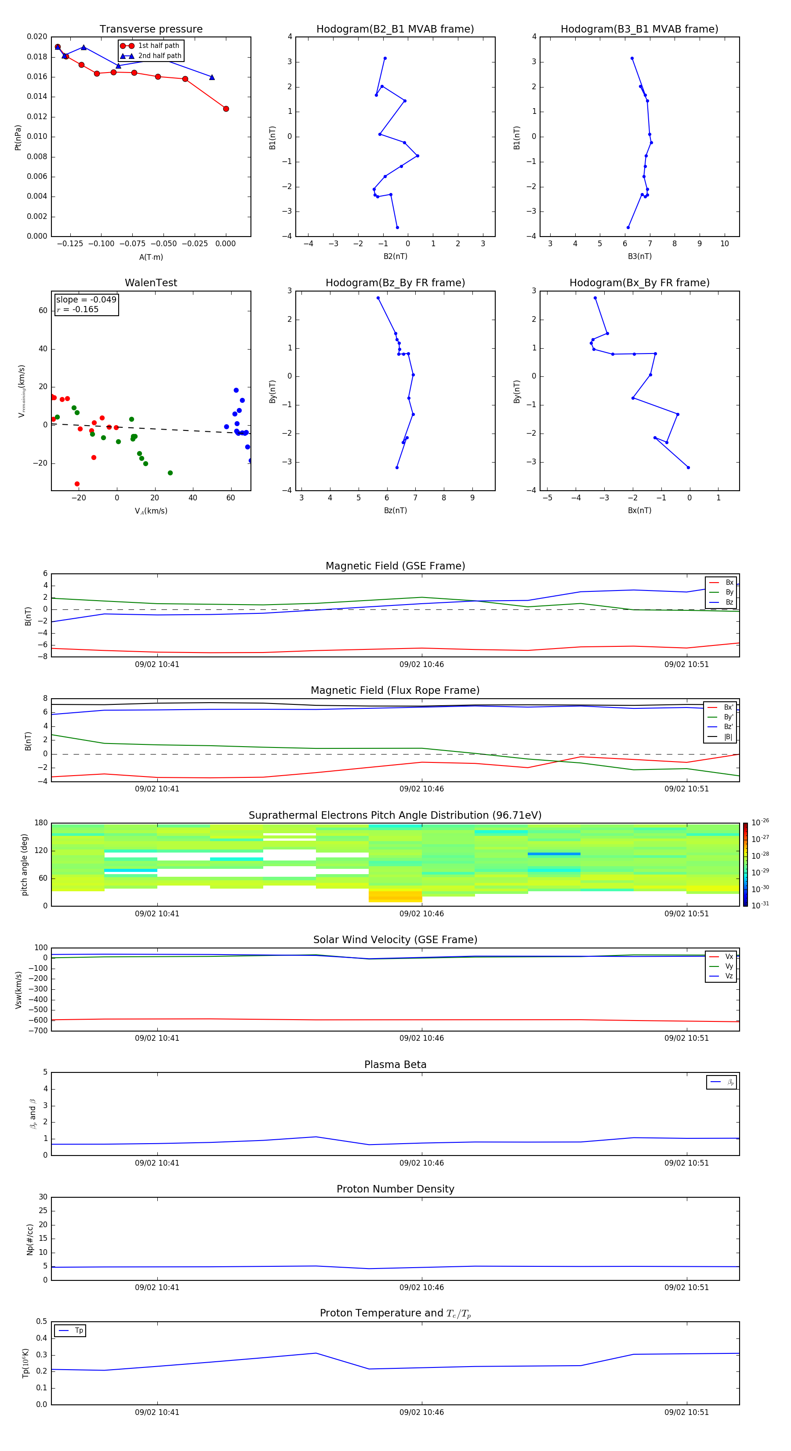Click the 'Pt(nPa)' axis label
This screenshot has width=791, height=1451.
click(x=18, y=138)
